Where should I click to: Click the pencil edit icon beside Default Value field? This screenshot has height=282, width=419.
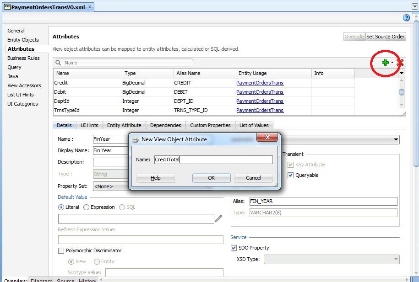(x=219, y=218)
